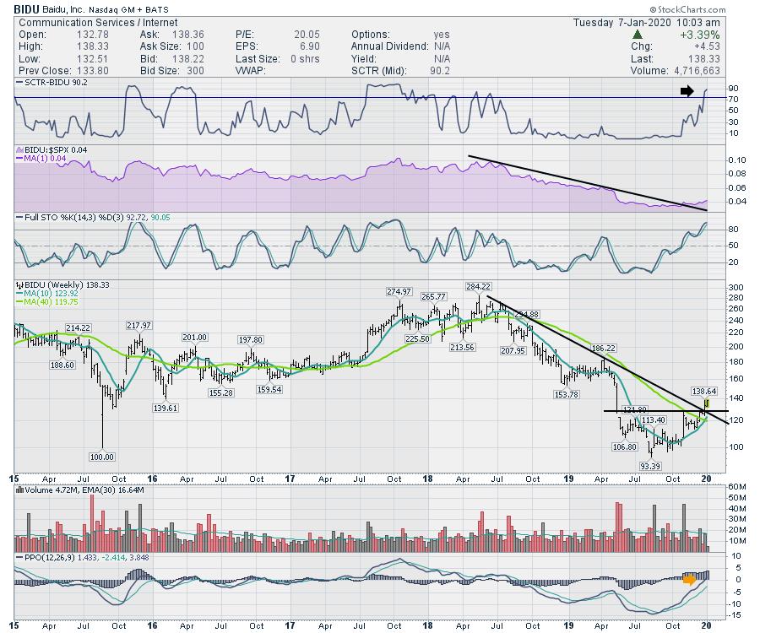Click the latest yellow weekly price candle
This screenshot has height=633, width=760.
click(x=707, y=403)
